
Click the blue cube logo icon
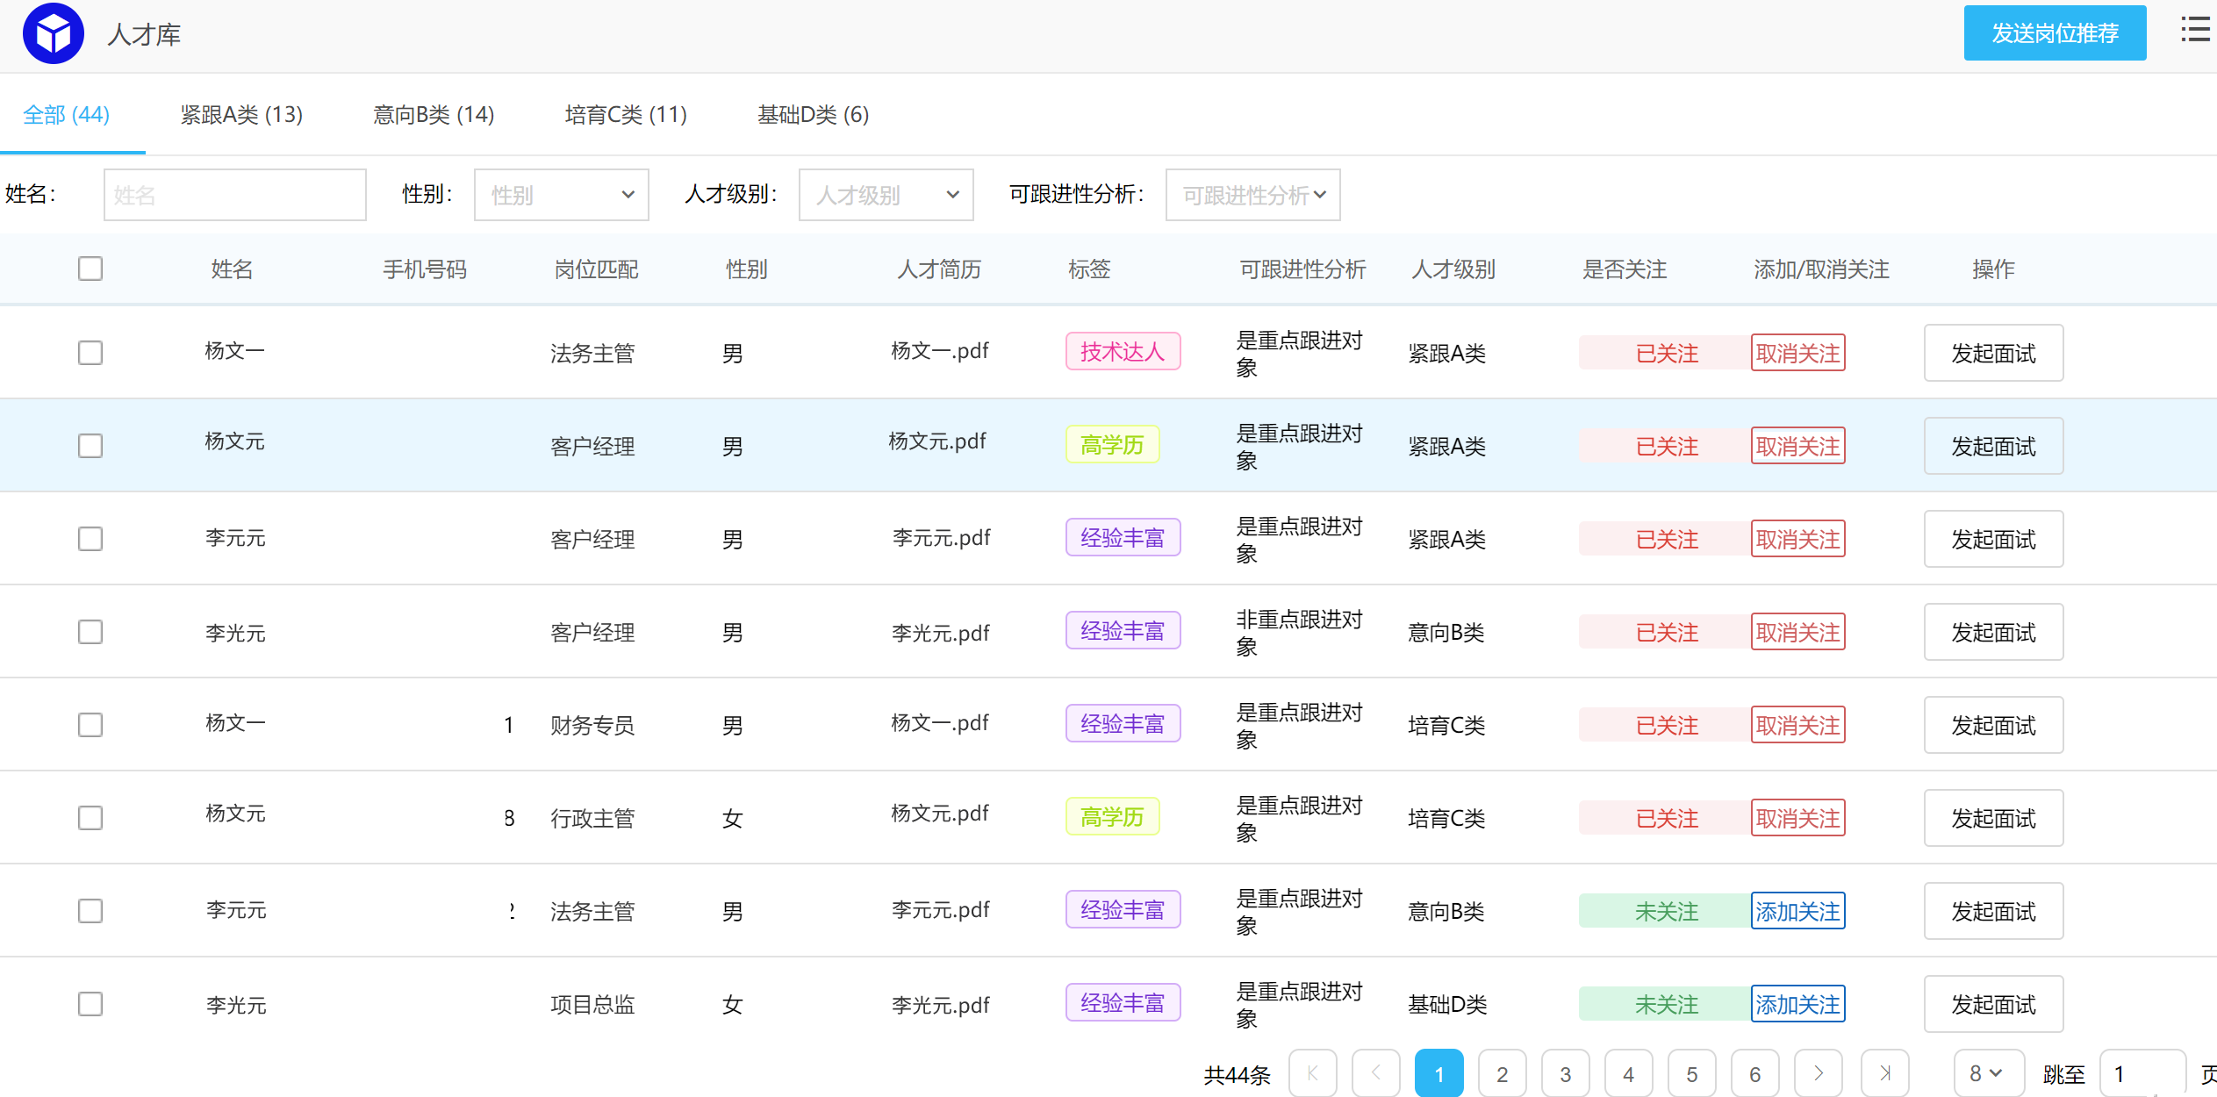click(x=54, y=34)
